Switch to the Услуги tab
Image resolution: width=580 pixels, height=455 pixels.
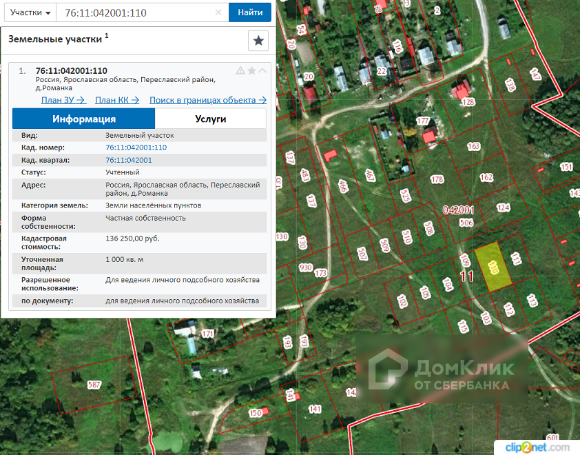pyautogui.click(x=211, y=119)
